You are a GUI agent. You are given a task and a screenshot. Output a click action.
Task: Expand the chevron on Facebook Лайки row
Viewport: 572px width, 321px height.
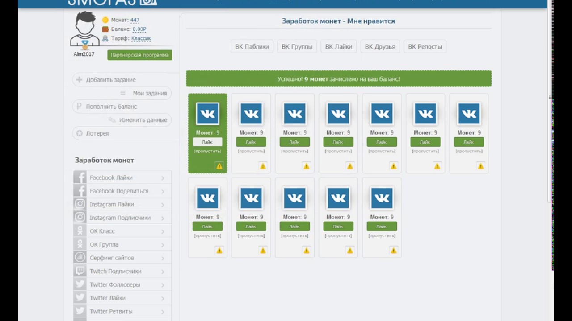click(163, 178)
